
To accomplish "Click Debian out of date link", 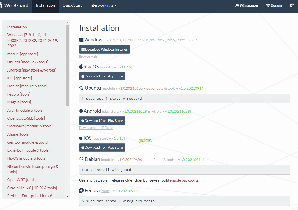I will [154, 160].
